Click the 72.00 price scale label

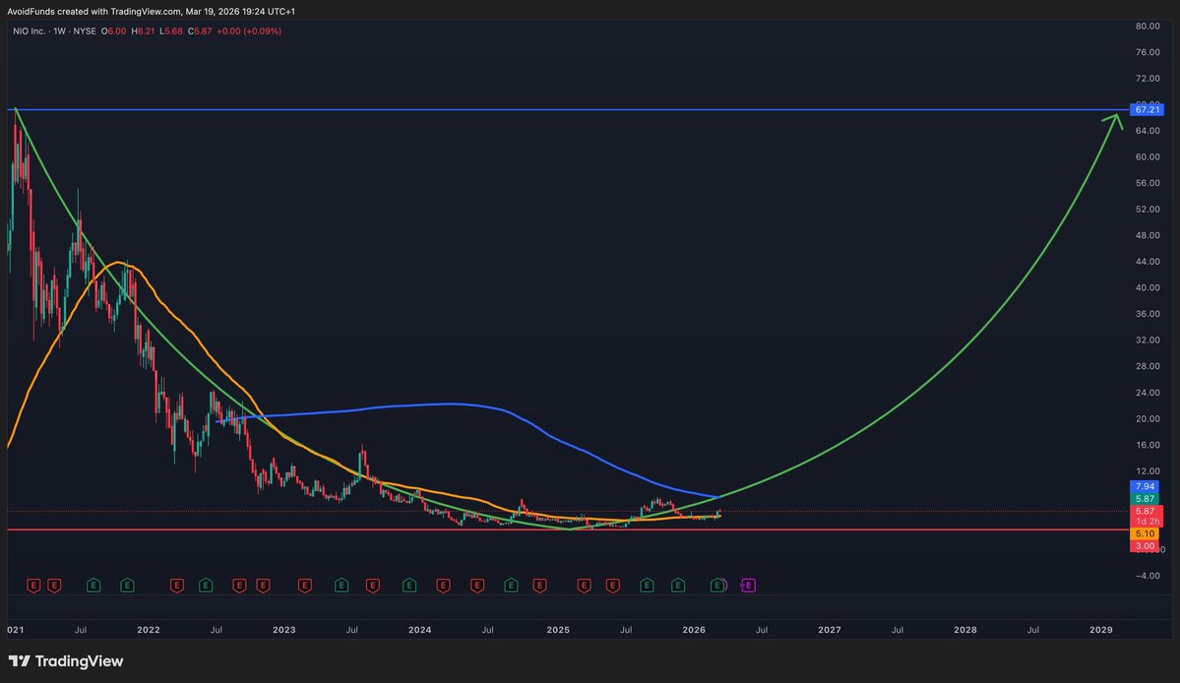point(1148,79)
